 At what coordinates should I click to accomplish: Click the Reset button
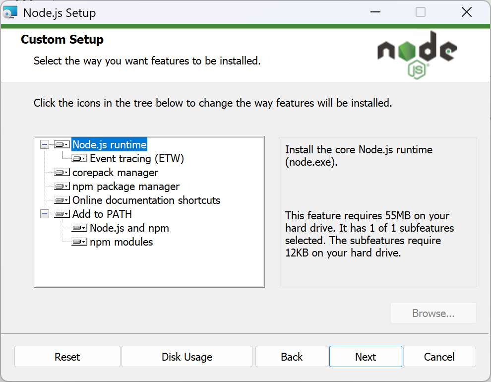click(67, 357)
